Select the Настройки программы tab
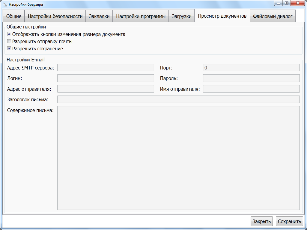The image size is (307, 230). tap(141, 16)
